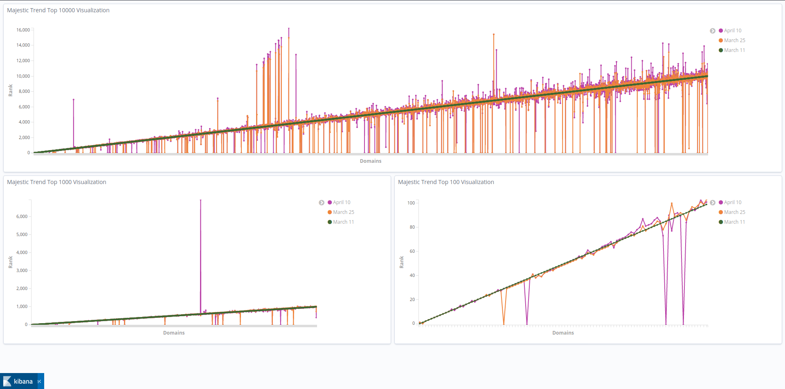Select March 11 label in Top 100 legend
785x389 pixels.
[x=735, y=222]
